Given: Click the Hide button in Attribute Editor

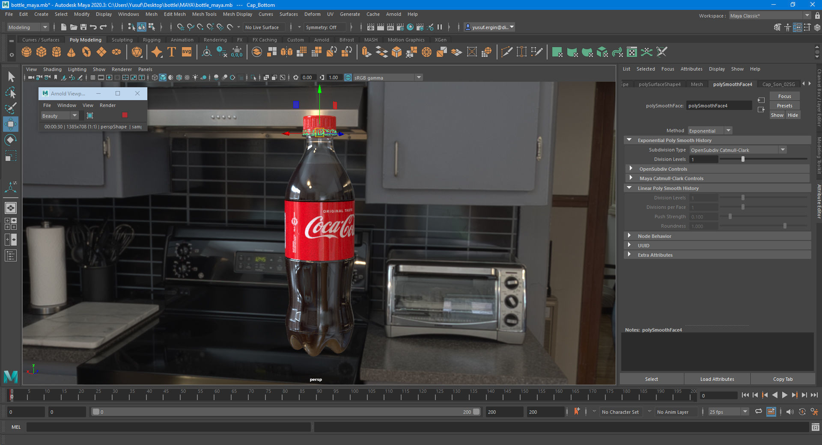Looking at the screenshot, I should [792, 115].
